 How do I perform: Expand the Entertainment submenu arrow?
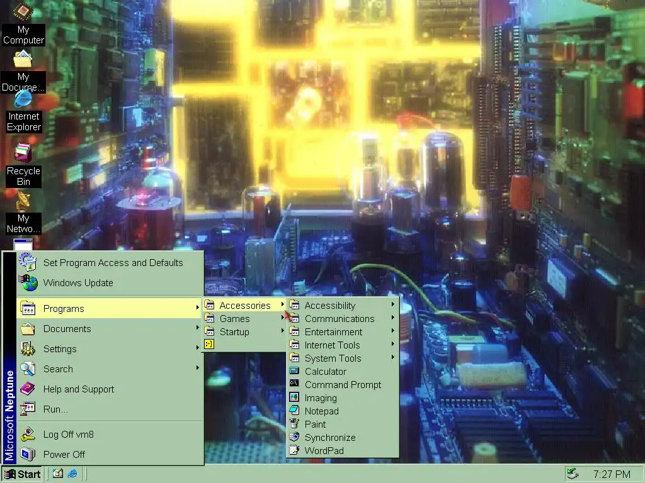(393, 331)
